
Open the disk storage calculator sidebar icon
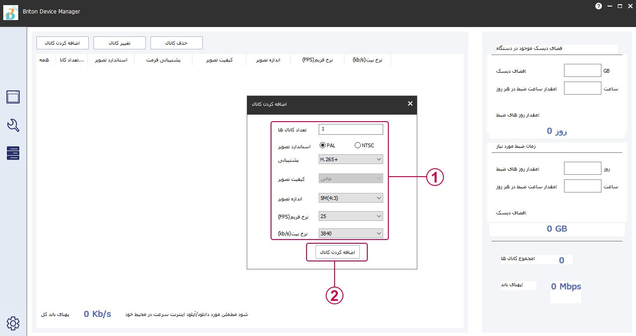coord(13,153)
